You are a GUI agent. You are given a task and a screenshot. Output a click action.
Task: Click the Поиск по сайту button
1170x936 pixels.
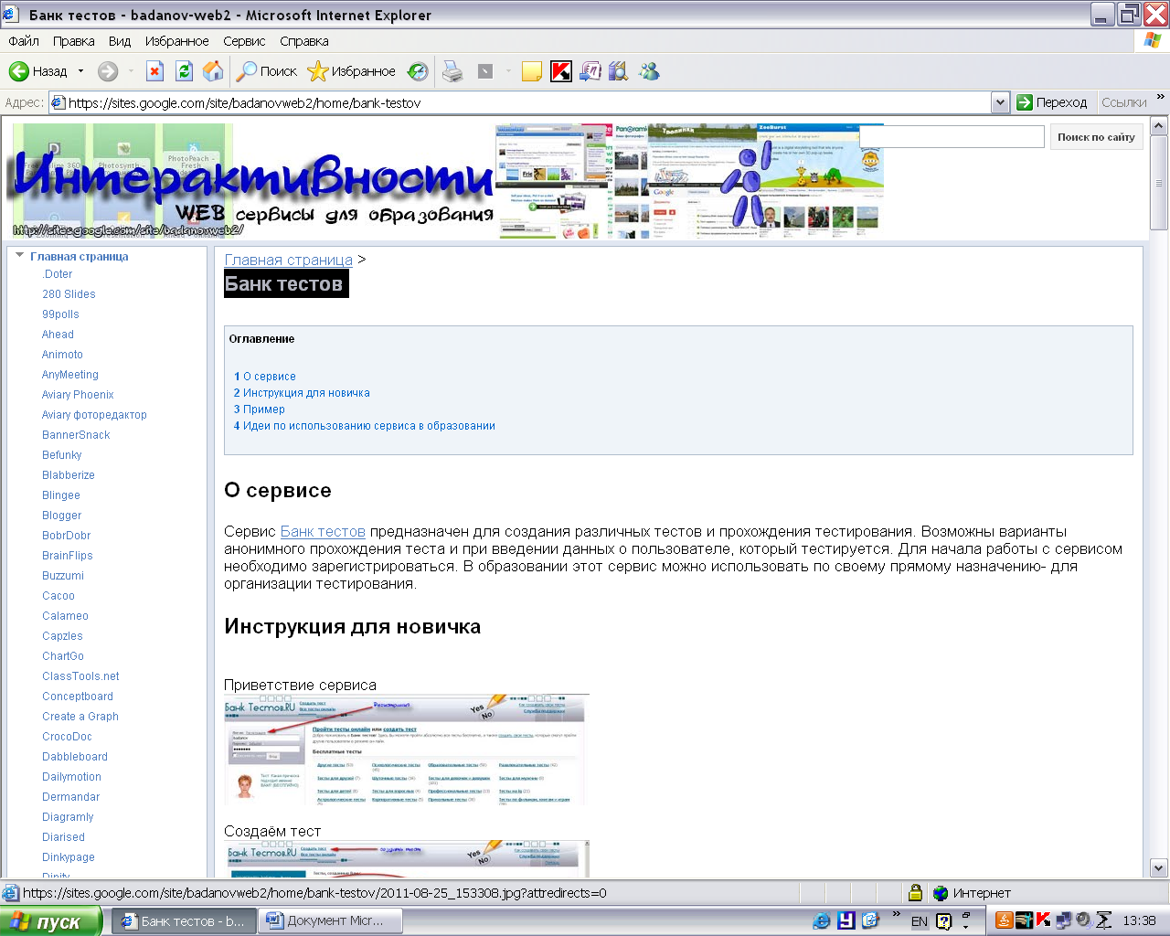pos(1096,137)
